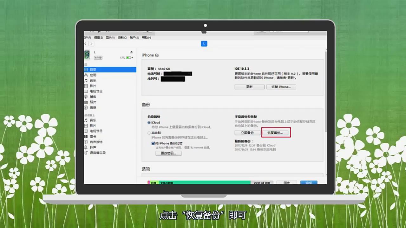The height and width of the screenshot is (228, 406).
Task: Open the Books section in the sidebar
Action: [x=93, y=136]
